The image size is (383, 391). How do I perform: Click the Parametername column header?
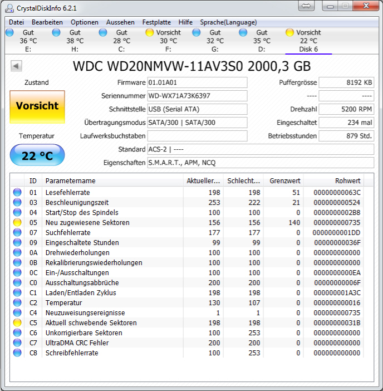(112, 181)
